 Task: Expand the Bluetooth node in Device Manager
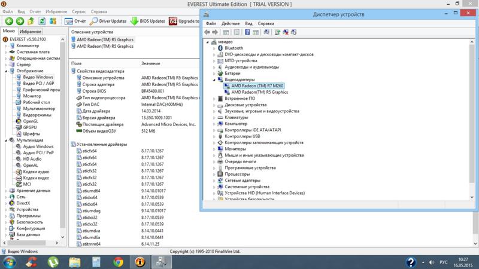[214, 48]
